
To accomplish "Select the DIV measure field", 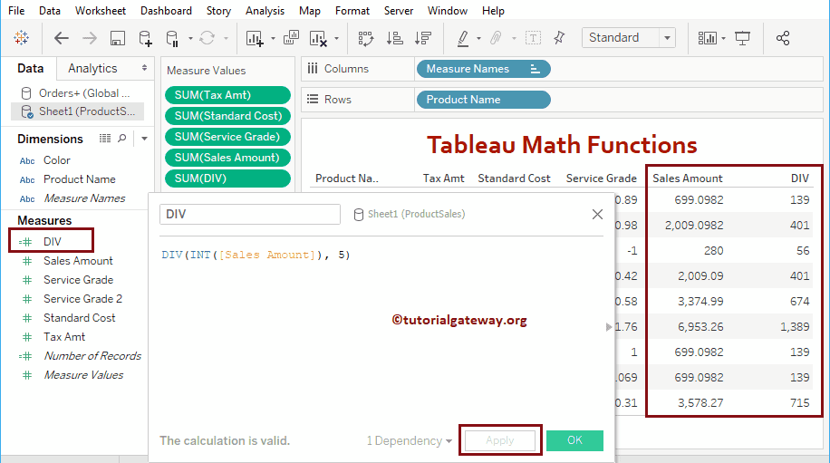I will click(52, 241).
